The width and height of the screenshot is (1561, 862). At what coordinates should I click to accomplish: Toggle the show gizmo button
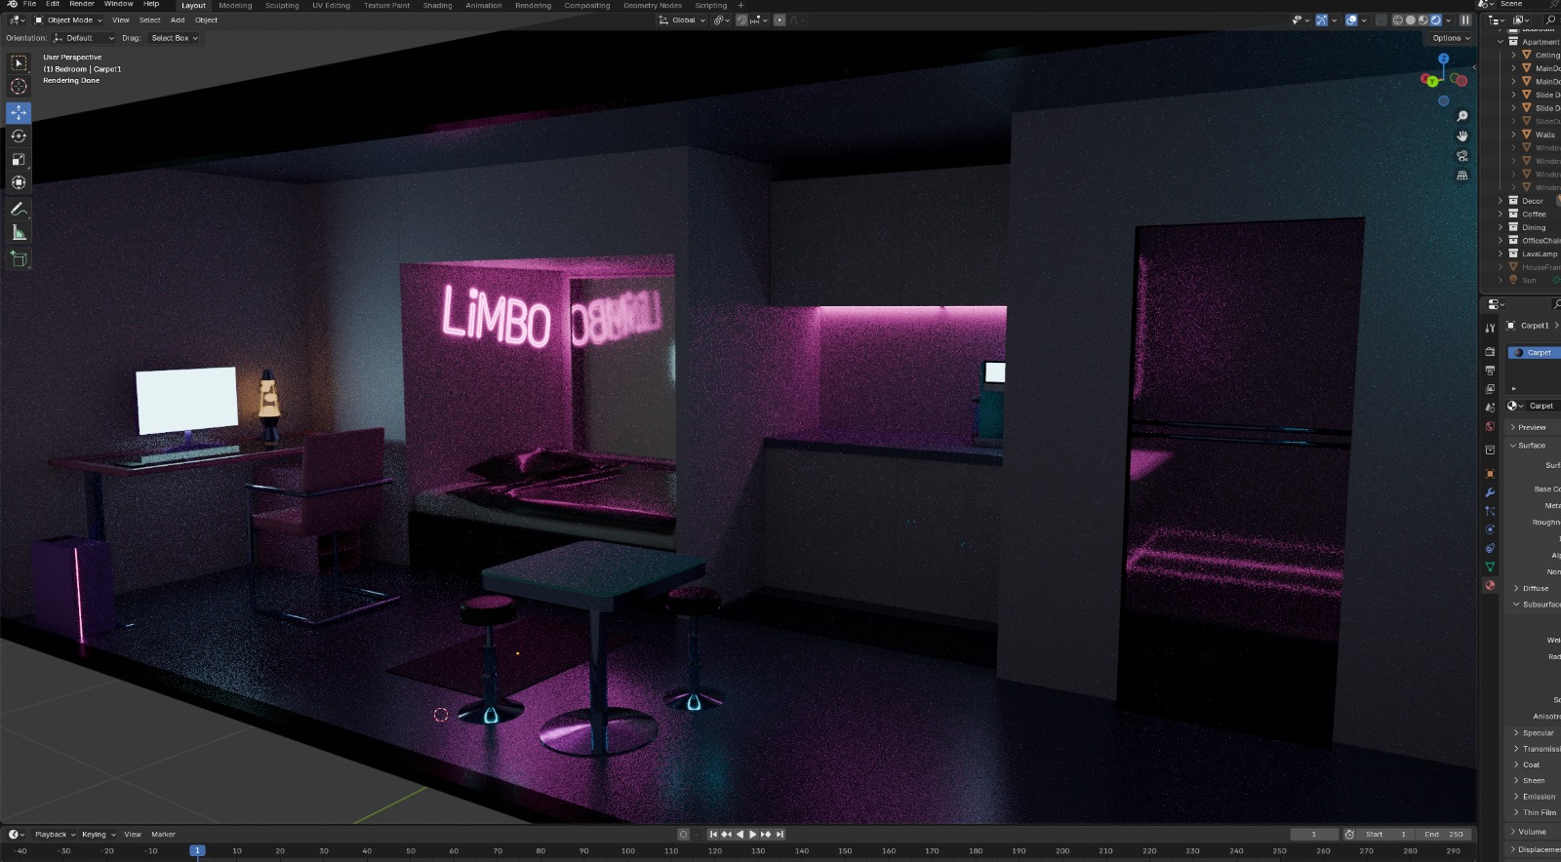pos(1321,20)
